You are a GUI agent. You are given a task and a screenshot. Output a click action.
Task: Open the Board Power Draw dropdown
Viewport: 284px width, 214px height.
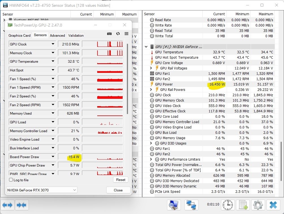[53, 157]
